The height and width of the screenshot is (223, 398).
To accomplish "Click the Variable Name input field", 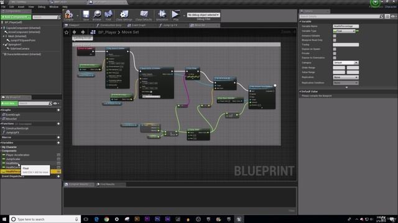I will 346,26.
